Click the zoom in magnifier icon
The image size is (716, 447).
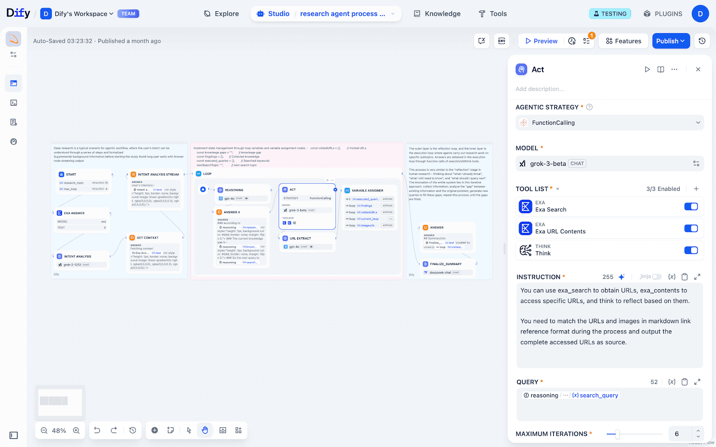(x=76, y=430)
